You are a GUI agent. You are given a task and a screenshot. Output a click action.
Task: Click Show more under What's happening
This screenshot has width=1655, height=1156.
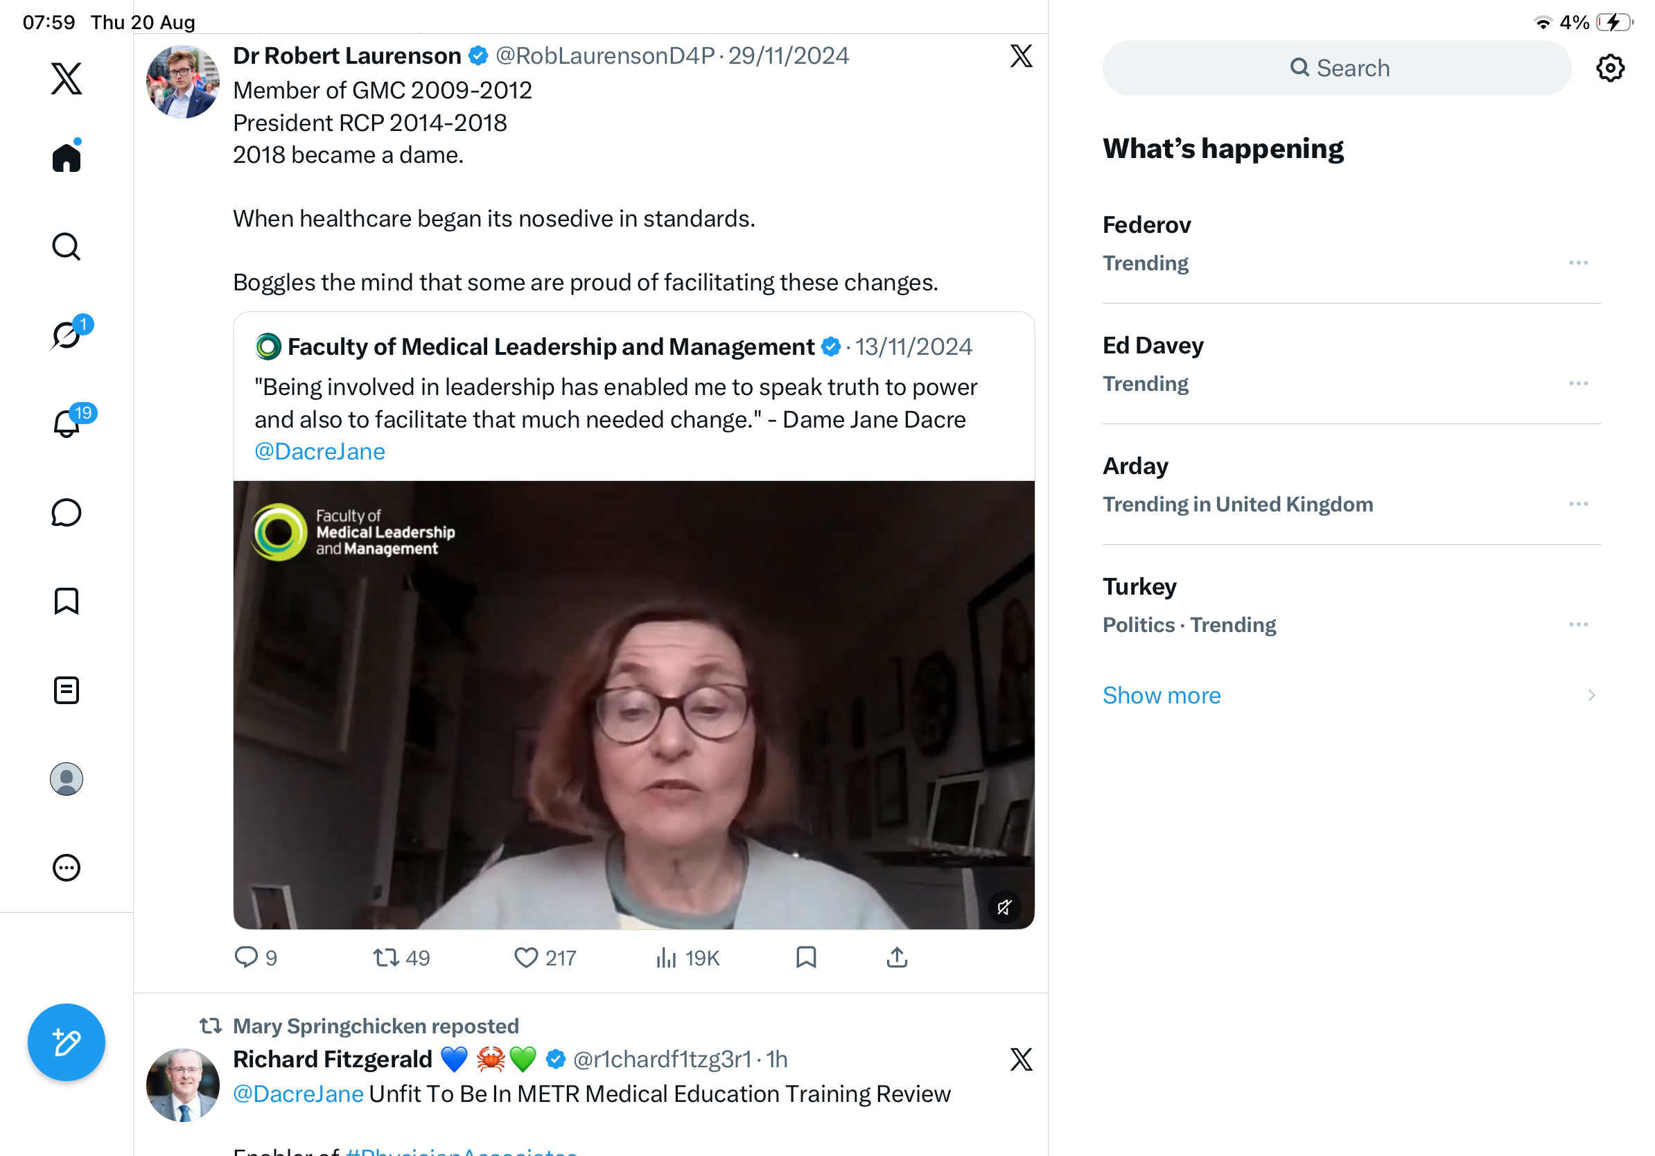tap(1162, 696)
